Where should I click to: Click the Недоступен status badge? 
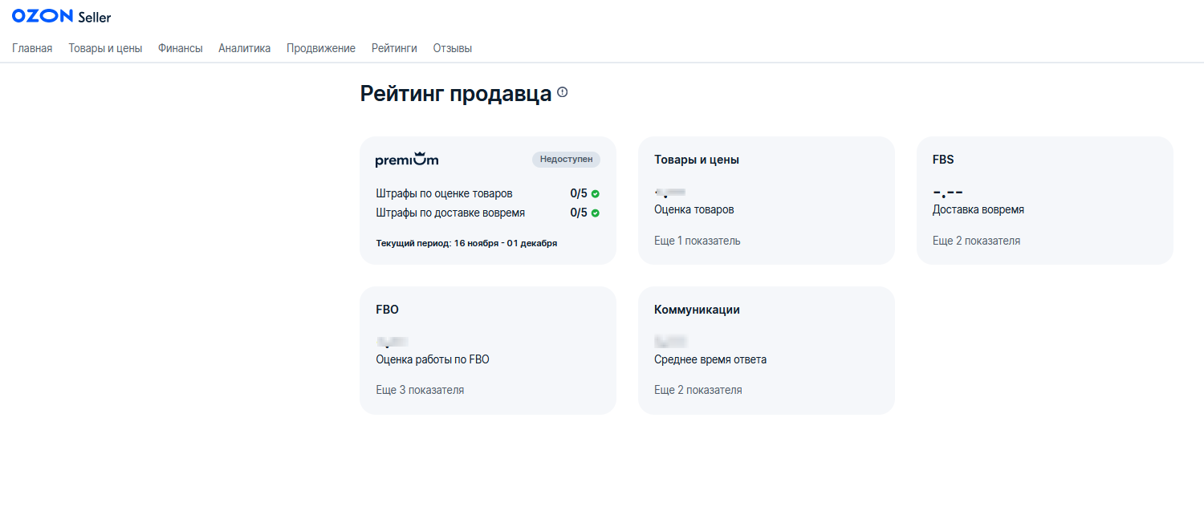(566, 160)
